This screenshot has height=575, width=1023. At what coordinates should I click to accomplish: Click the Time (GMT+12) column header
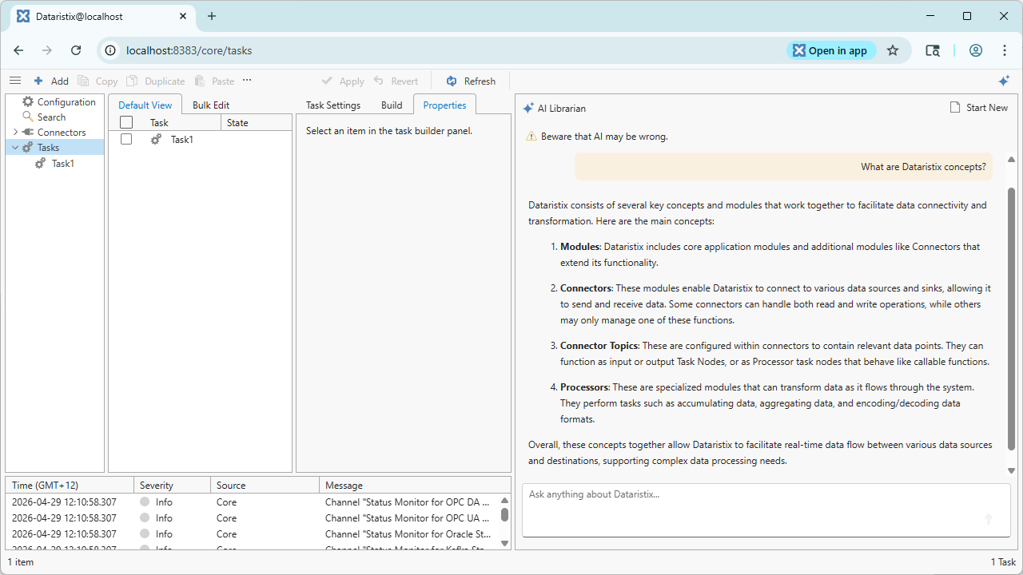[70, 486]
